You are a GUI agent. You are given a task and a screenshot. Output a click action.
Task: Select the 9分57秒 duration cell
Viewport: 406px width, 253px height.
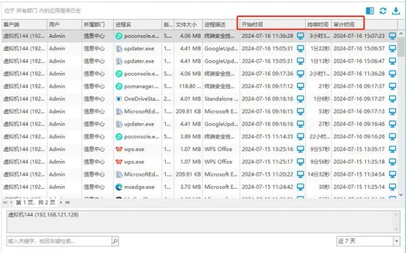click(319, 149)
